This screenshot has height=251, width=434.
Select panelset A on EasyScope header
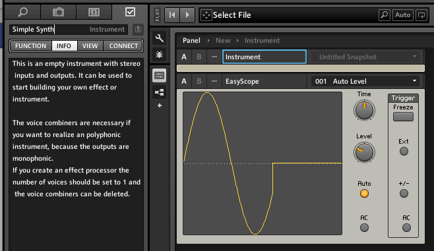[184, 81]
